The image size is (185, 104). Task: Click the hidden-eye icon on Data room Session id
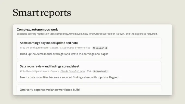click(94, 71)
